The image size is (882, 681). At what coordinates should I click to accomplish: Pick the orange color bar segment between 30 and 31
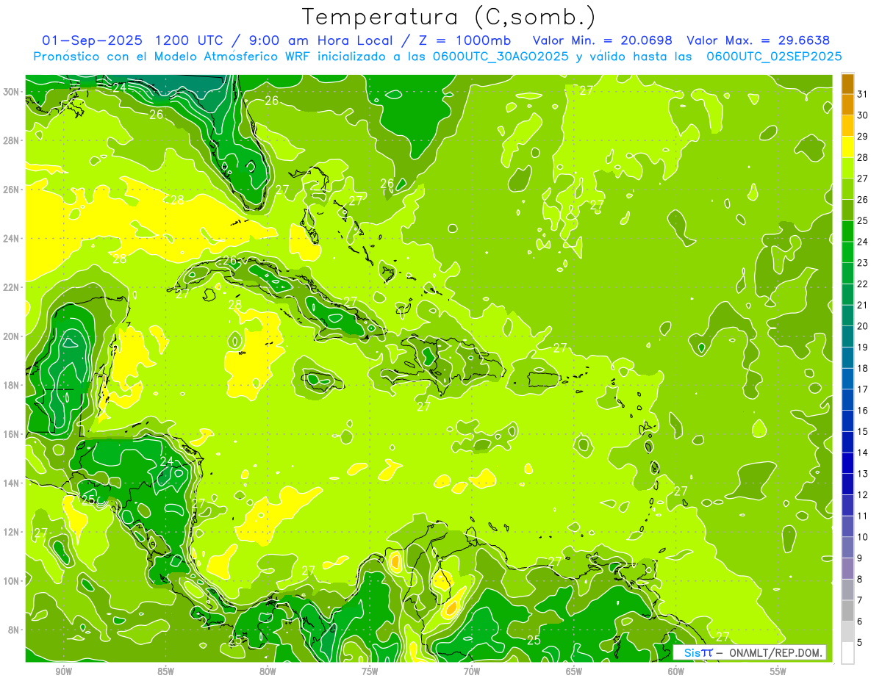point(848,104)
